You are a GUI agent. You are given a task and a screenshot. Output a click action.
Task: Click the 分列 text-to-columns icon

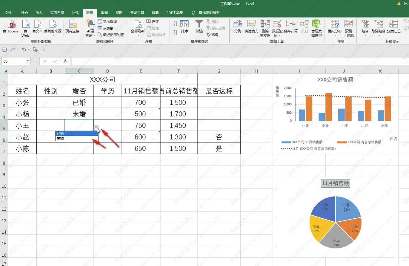coord(238,24)
